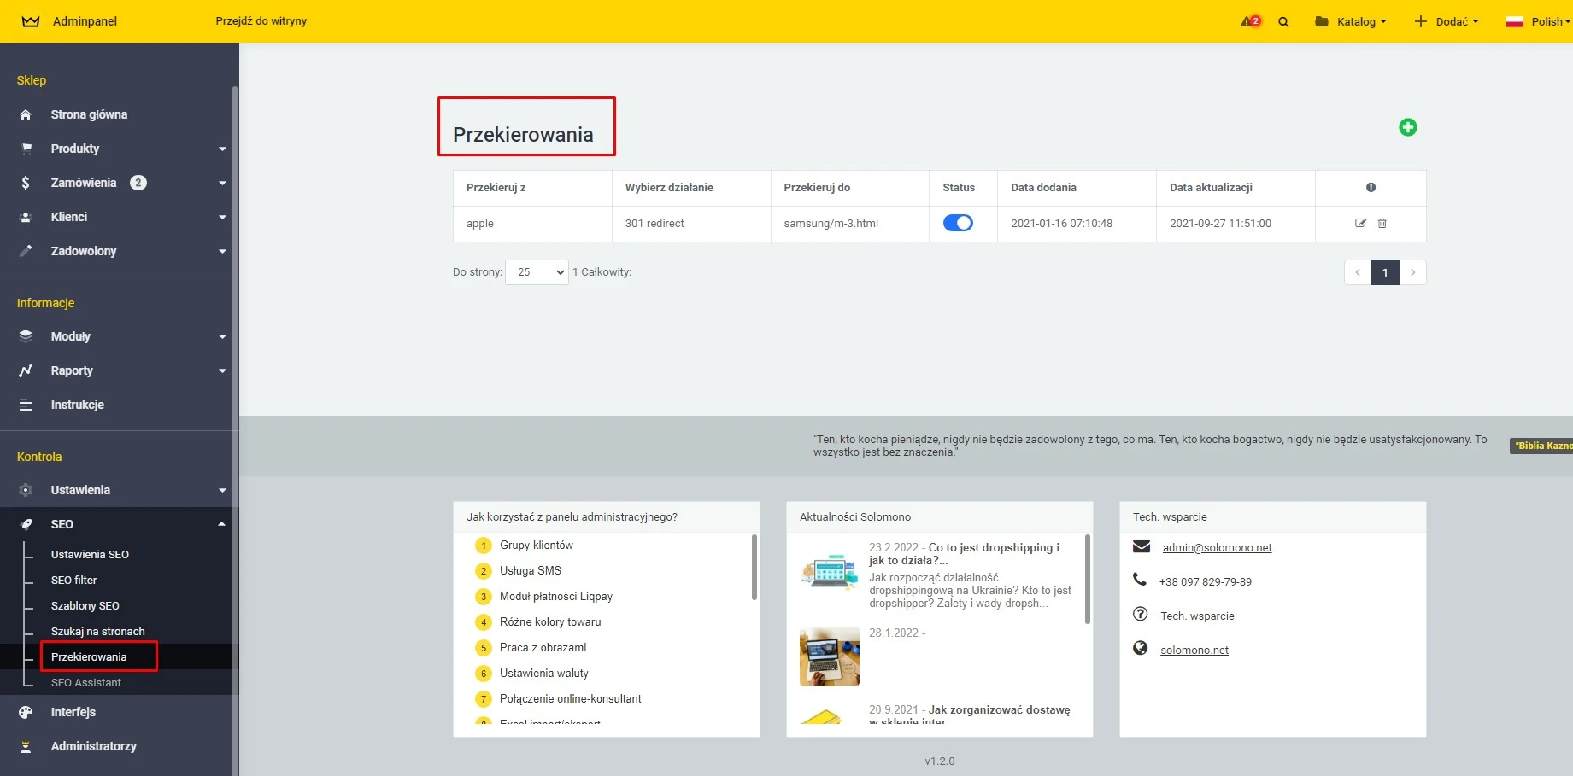
Task: Add a new redirect with the green plus icon
Action: (x=1408, y=126)
